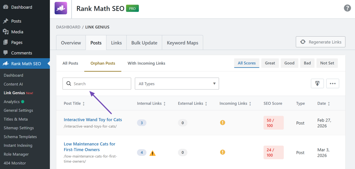Click the 24 / 100 SEO score badge
Viewport: 355px width, 169px height.
(x=273, y=152)
